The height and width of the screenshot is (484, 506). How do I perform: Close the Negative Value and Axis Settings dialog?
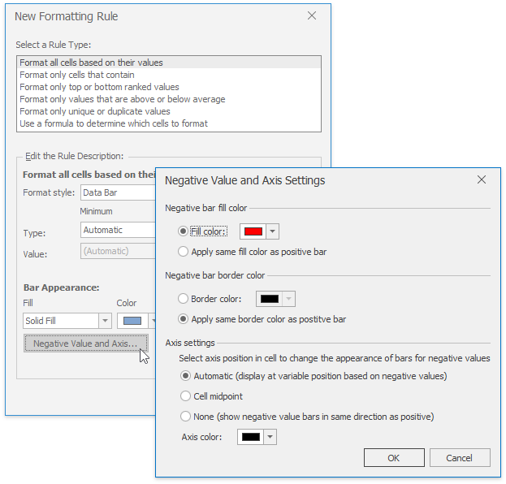(482, 179)
